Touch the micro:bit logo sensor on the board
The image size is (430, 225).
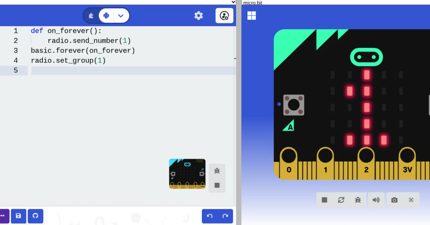[367, 57]
